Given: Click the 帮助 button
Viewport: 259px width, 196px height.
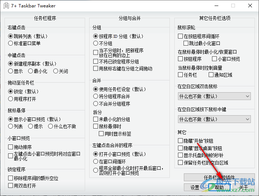Looking at the screenshot, I should point(219,187).
